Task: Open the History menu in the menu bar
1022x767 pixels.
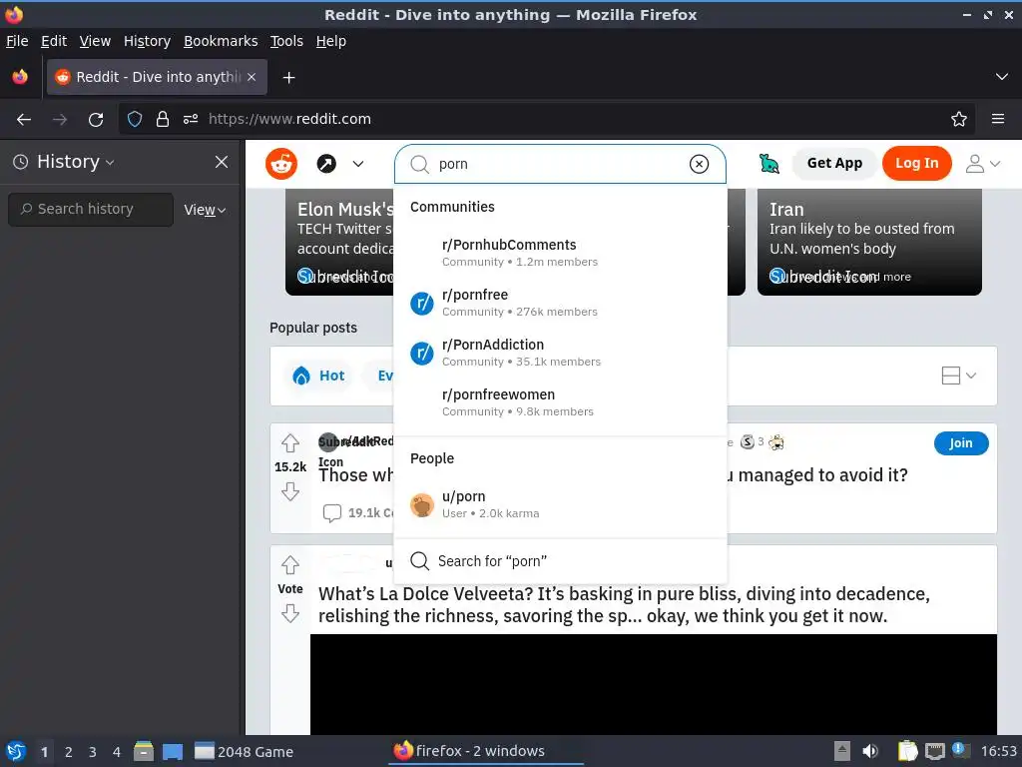Action: click(147, 41)
